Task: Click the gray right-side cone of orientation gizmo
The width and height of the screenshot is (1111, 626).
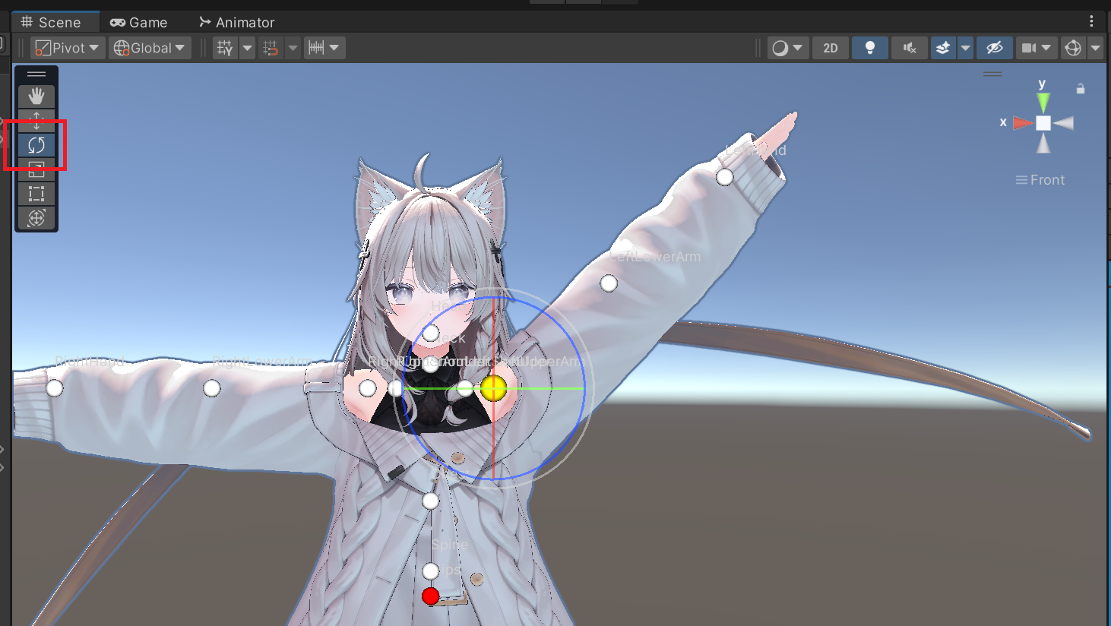Action: coord(1064,123)
